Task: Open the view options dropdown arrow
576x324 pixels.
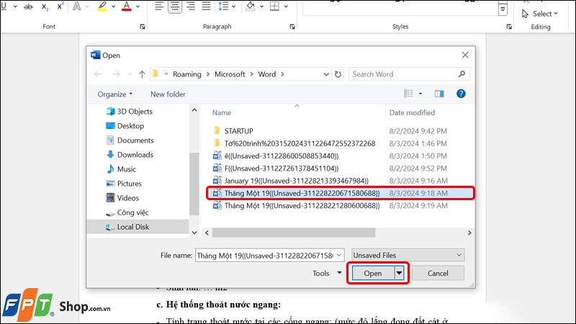Action: [420, 94]
